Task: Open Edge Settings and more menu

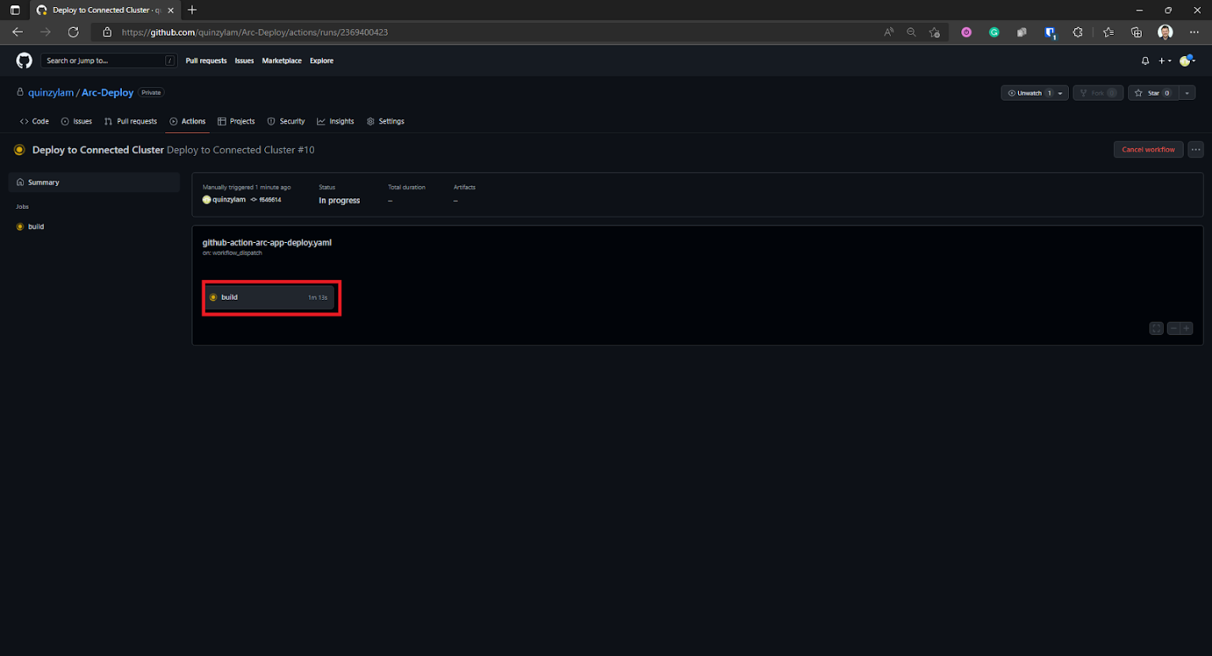Action: pos(1194,32)
